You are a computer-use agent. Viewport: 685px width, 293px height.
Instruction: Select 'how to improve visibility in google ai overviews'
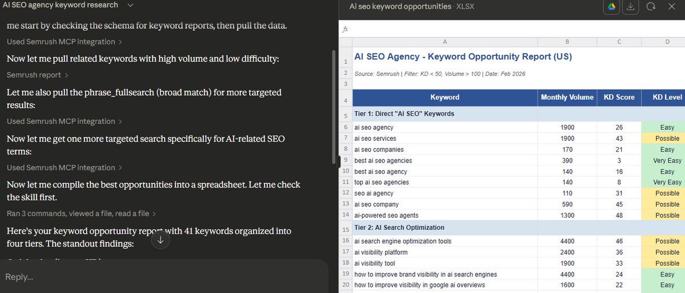tap(444, 285)
